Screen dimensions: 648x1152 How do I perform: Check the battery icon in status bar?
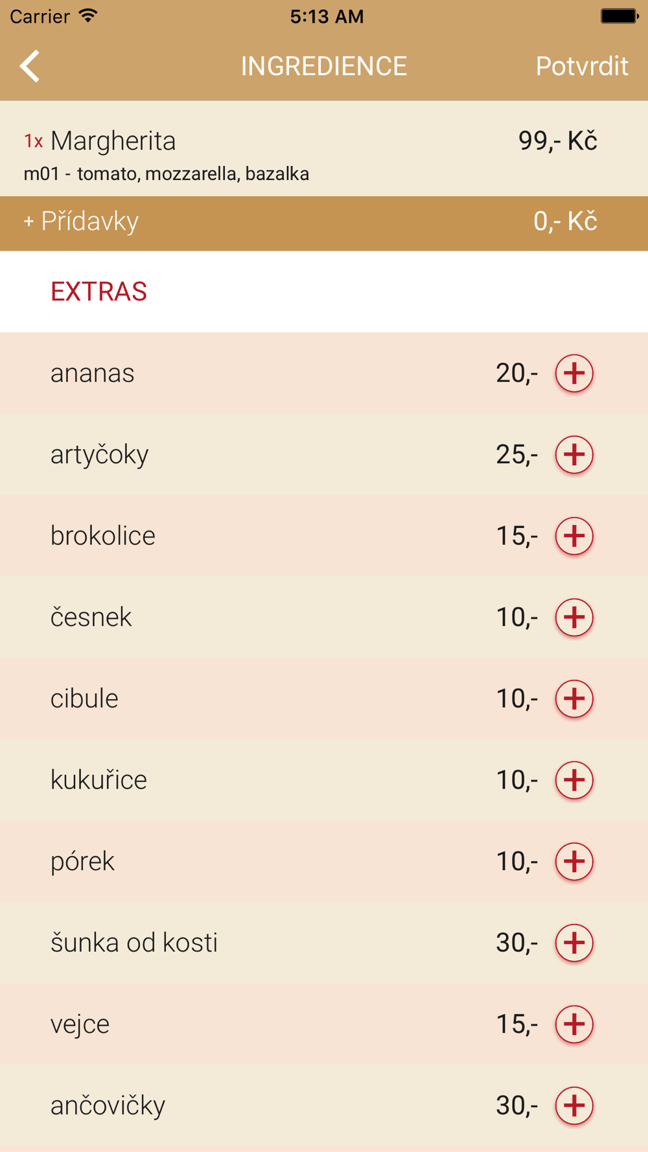point(619,16)
